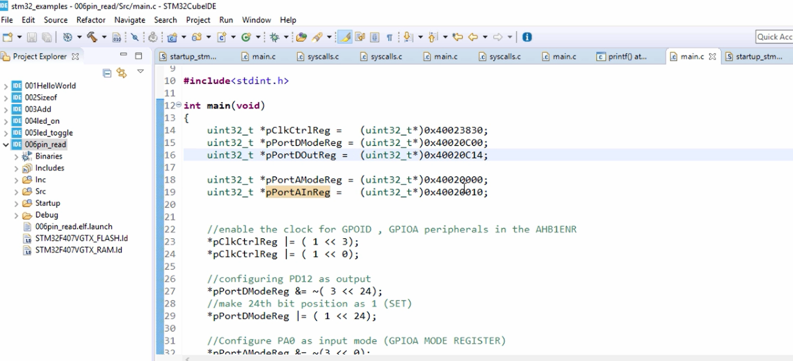Click the New file wizard icon
Screen dimensions: 793x361
pyautogui.click(x=7, y=37)
